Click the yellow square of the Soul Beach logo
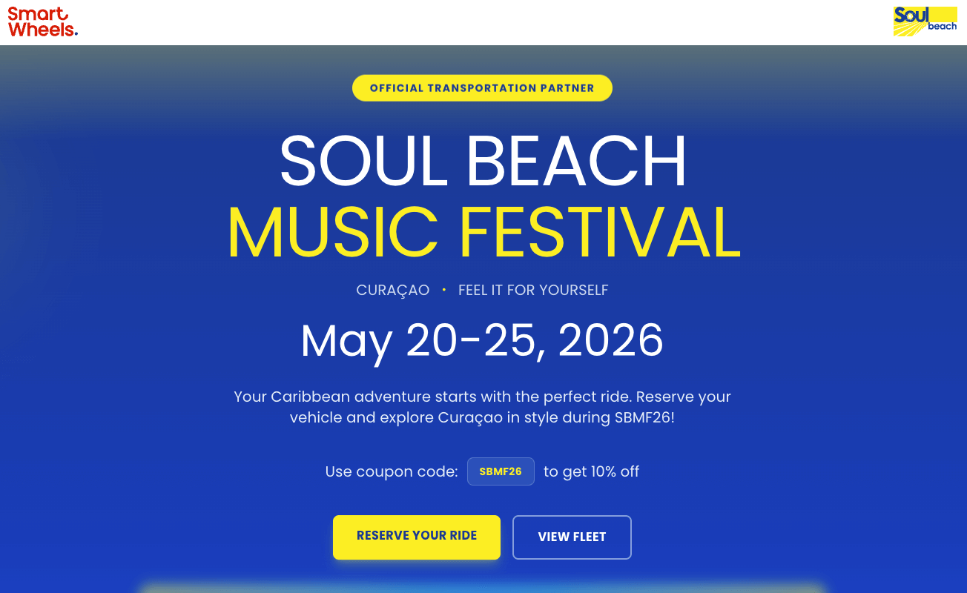The height and width of the screenshot is (593, 967). tap(943, 14)
